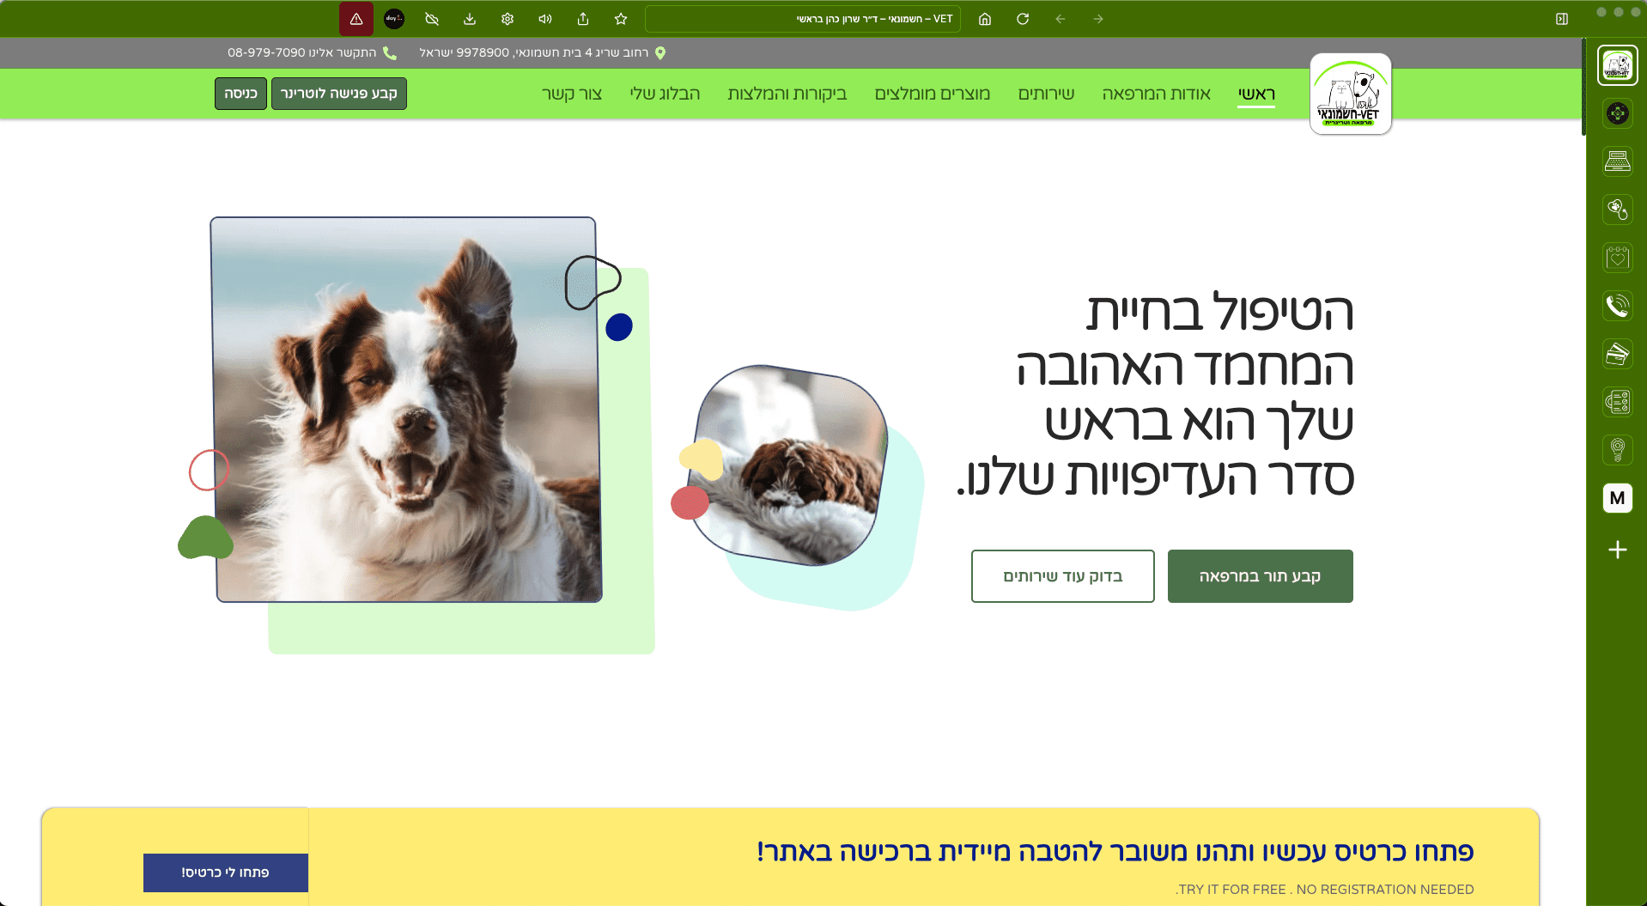This screenshot has width=1647, height=906.
Task: Add a new sidebar item with plus
Action: [x=1617, y=550]
